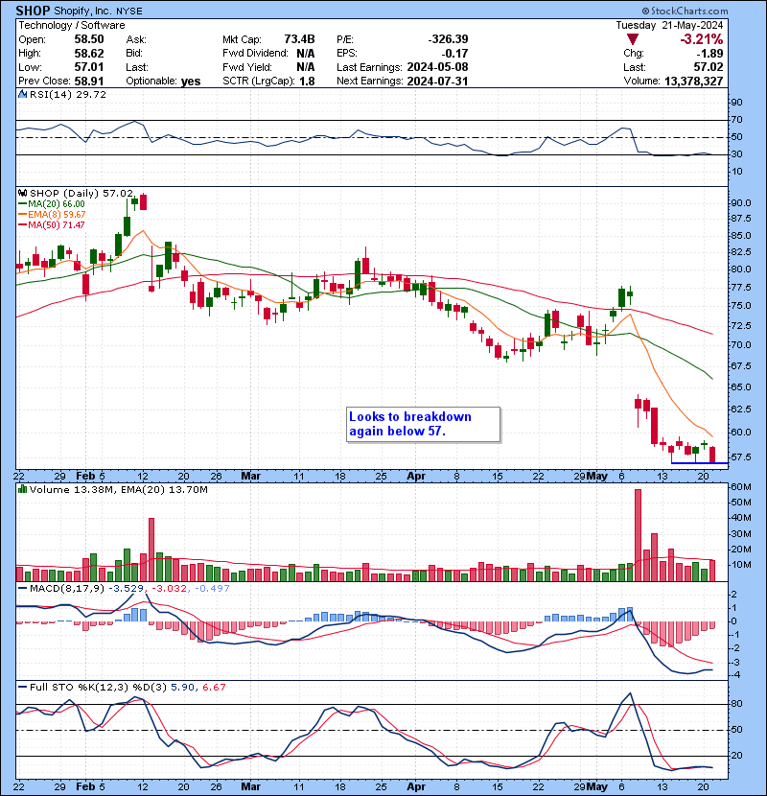Click the EPS value -0.17
The width and height of the screenshot is (767, 796).
click(454, 54)
